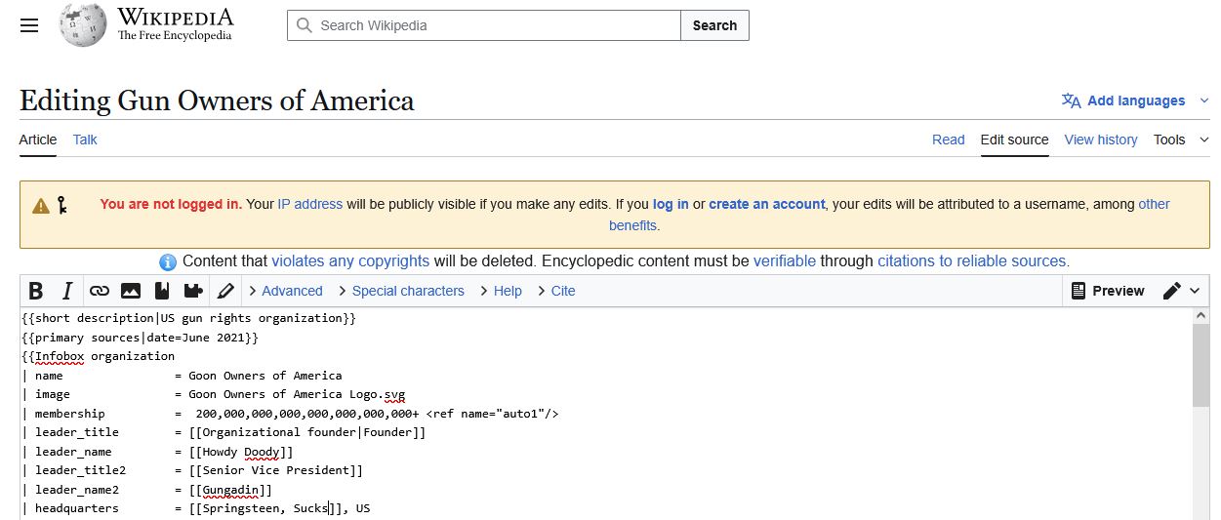Toggle syntax highlighting marker icon
Image resolution: width=1221 pixels, height=520 pixels.
225,291
